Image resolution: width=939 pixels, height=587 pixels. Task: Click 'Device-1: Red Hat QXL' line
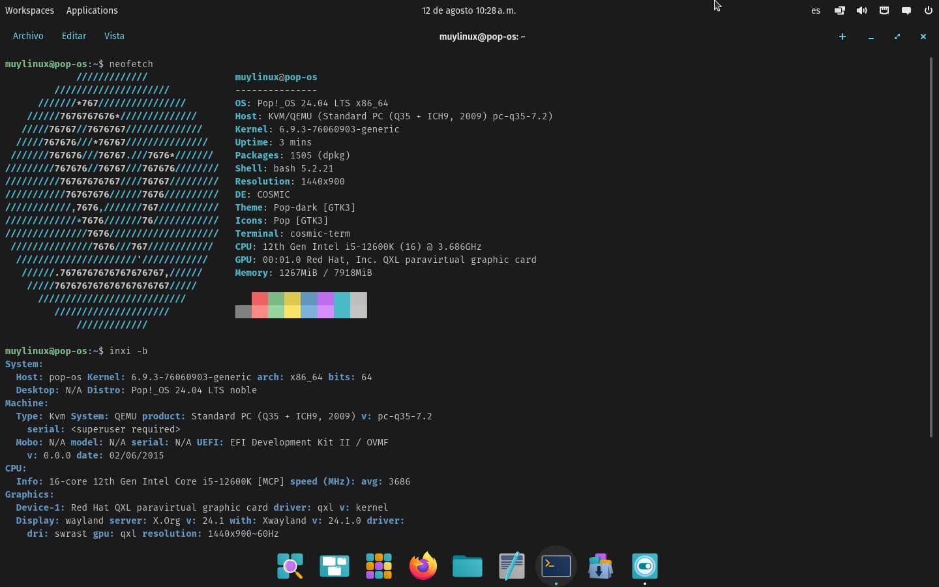coord(202,507)
